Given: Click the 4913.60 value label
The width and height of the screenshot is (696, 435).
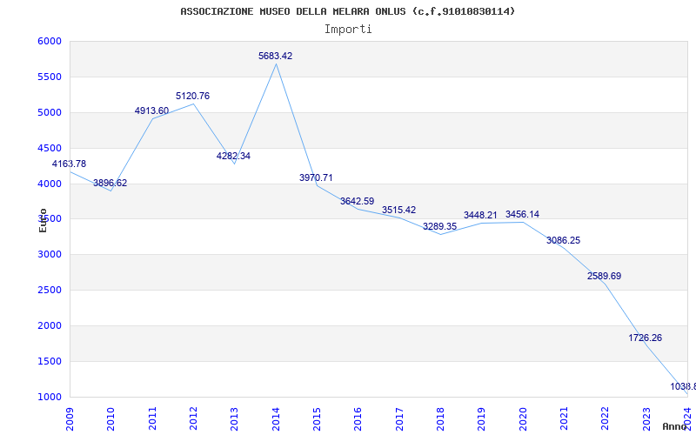Looking at the screenshot, I should (151, 110).
